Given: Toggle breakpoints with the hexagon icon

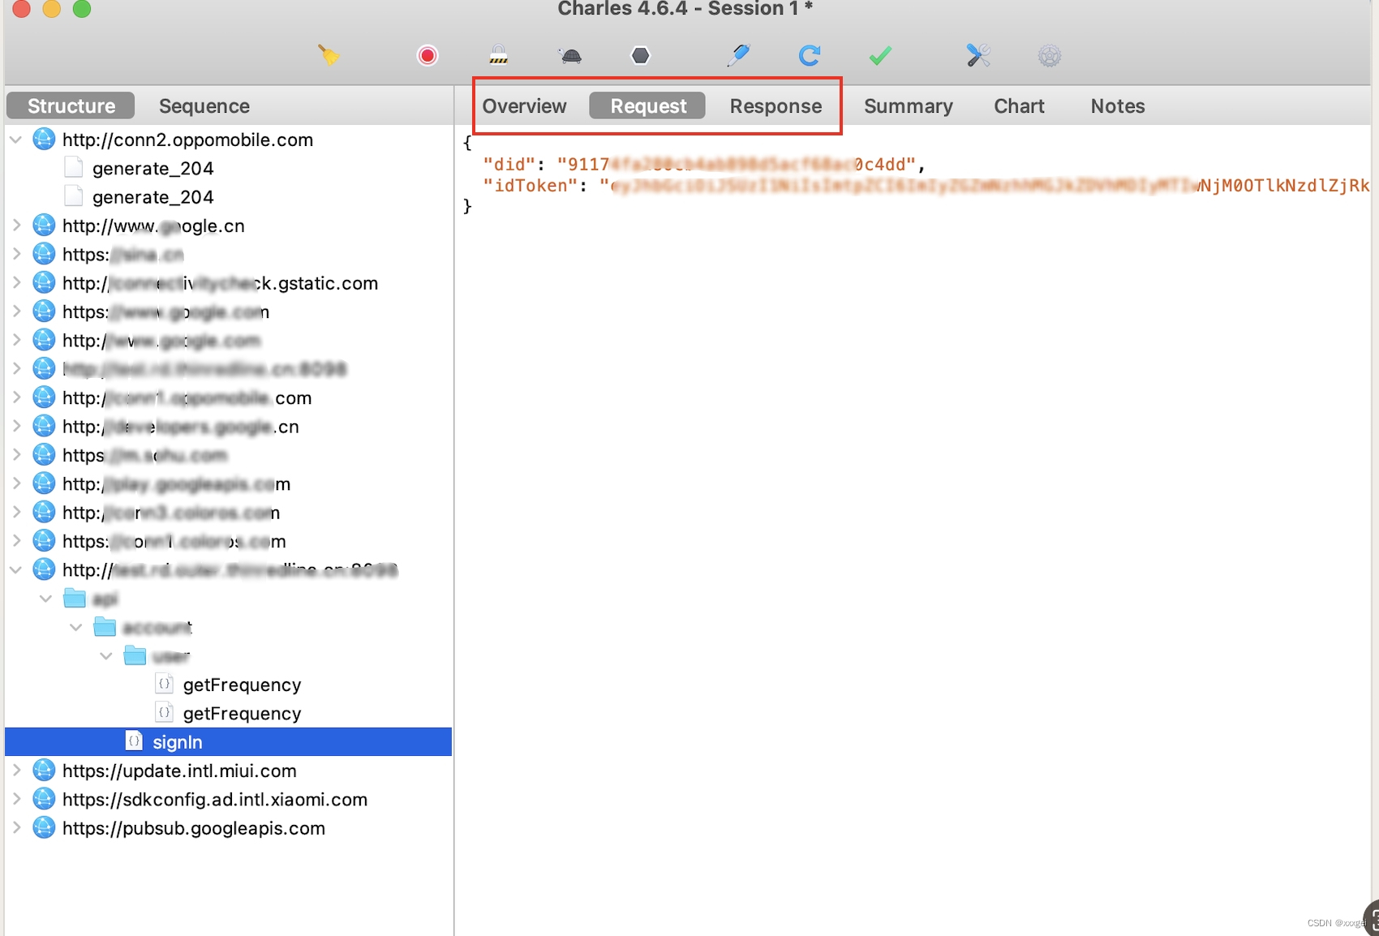Looking at the screenshot, I should click(x=640, y=55).
